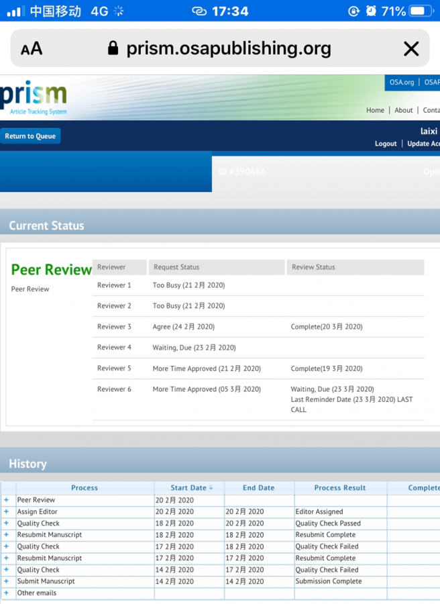Tap the AA reader text-size icon
The image size is (440, 604).
[31, 48]
